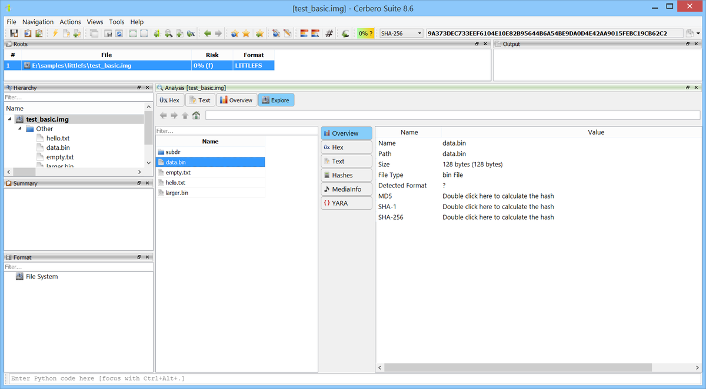Viewport: 706px width, 389px height.
Task: Select the subdir folder in file list
Action: pyautogui.click(x=210, y=152)
